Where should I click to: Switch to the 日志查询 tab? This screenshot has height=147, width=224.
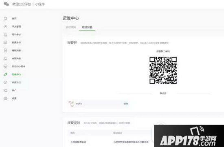[x=71, y=27]
